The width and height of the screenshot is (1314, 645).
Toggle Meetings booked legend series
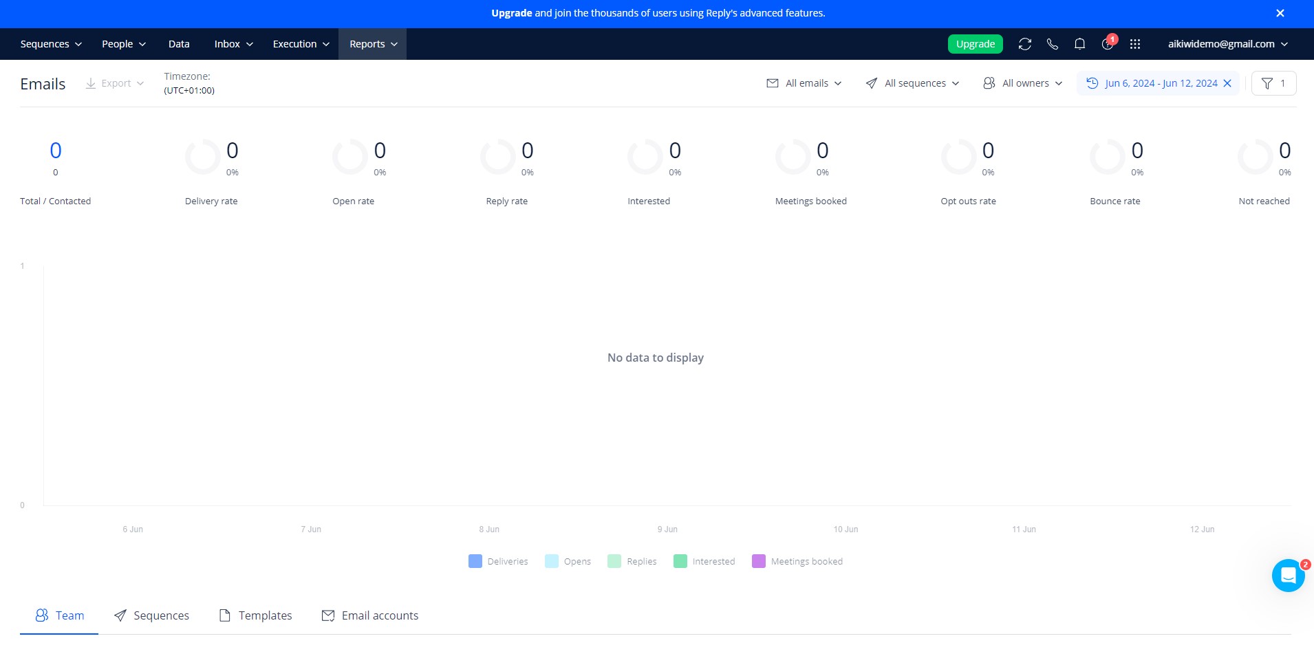[x=797, y=561]
